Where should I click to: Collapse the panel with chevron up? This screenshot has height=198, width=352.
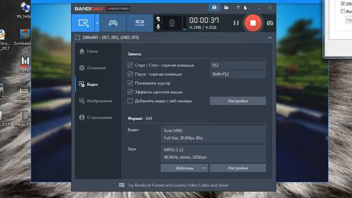click(x=270, y=37)
